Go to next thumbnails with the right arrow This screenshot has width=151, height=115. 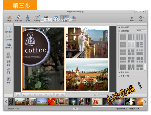pyautogui.click(x=145, y=101)
